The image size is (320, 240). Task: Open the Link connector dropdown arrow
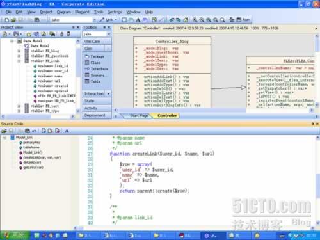(x=116, y=20)
